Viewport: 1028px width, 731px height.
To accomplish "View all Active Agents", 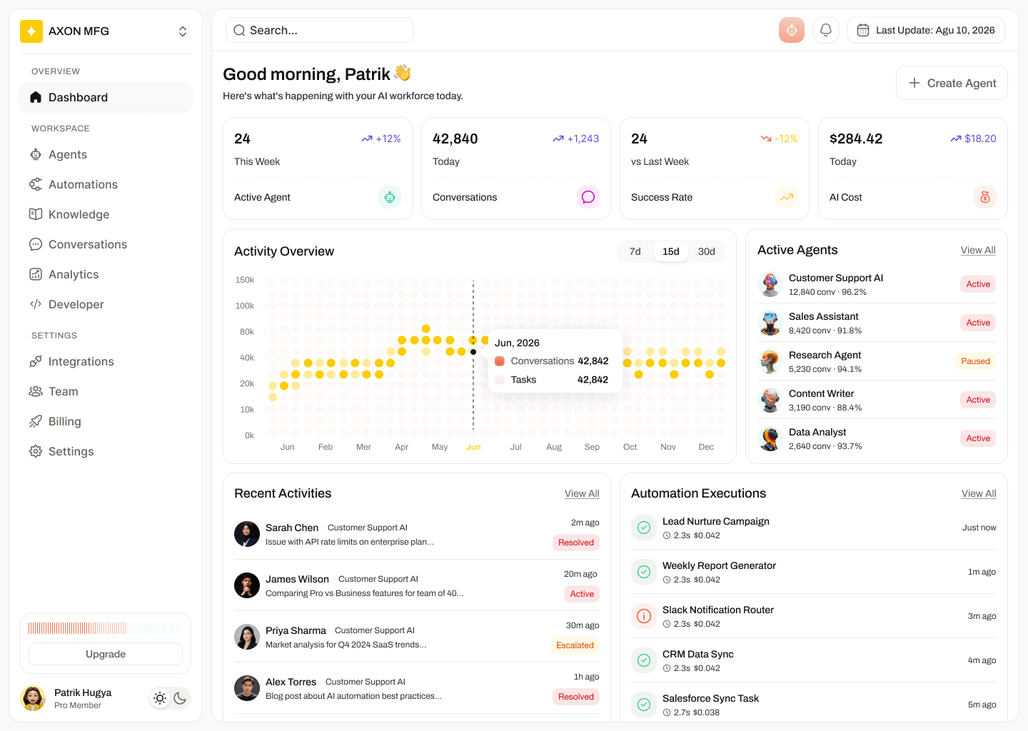I will point(978,250).
